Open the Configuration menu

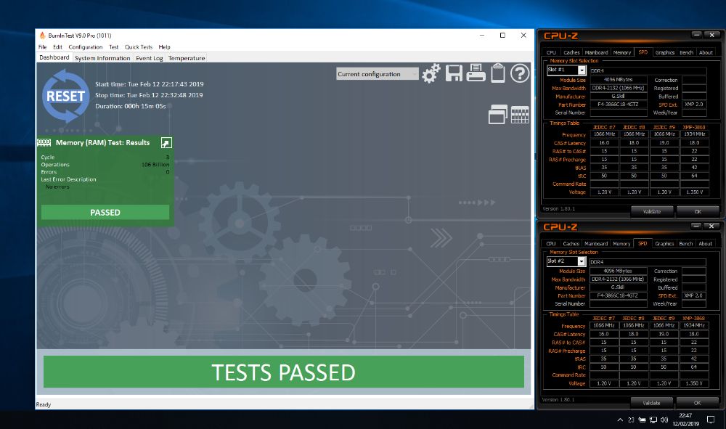86,46
